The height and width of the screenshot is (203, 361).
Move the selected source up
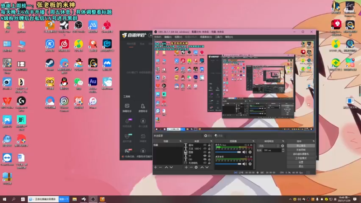click(x=202, y=167)
